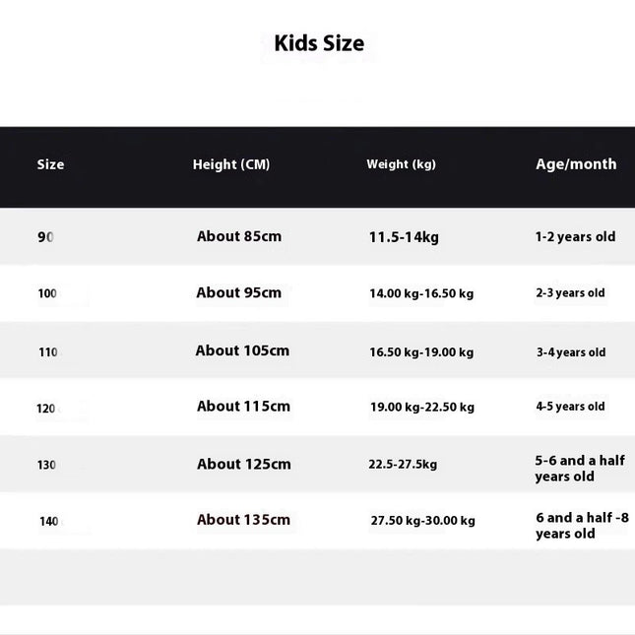Select the 1-2 years old age cell
Screen dimensions: 635x635
[x=576, y=236]
